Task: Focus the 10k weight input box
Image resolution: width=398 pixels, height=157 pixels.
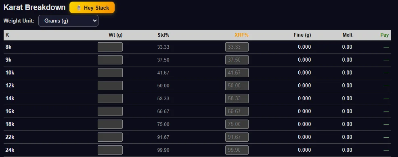Action: tap(110, 73)
